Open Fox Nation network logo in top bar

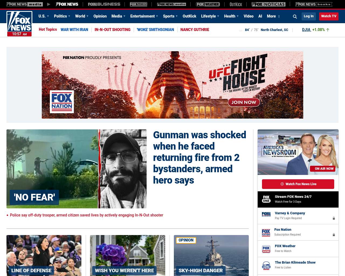tap(139, 4)
